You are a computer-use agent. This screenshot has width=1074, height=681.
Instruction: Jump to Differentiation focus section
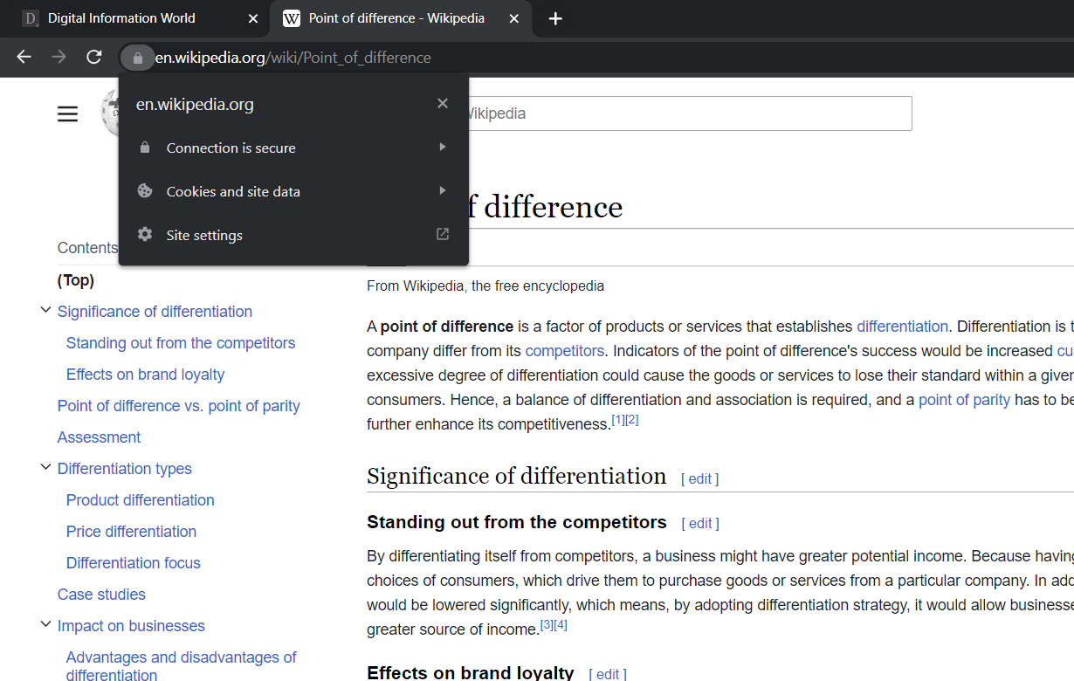(133, 563)
